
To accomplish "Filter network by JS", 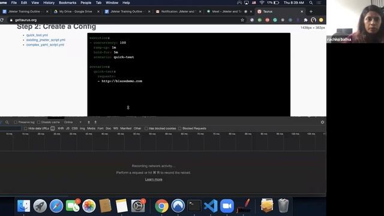I will click(x=68, y=128).
